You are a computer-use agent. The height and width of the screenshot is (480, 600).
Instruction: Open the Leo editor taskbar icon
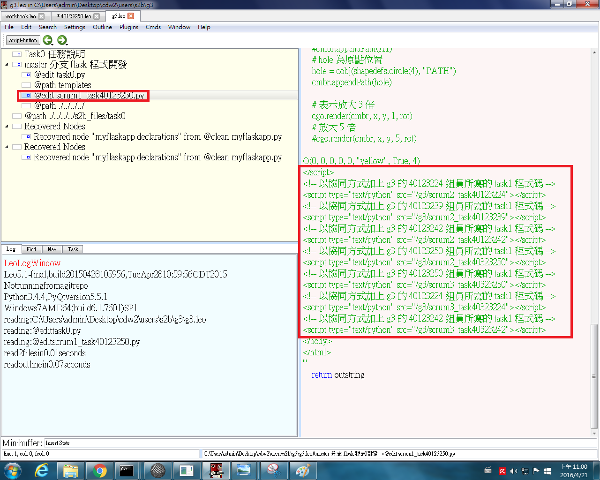coord(216,471)
